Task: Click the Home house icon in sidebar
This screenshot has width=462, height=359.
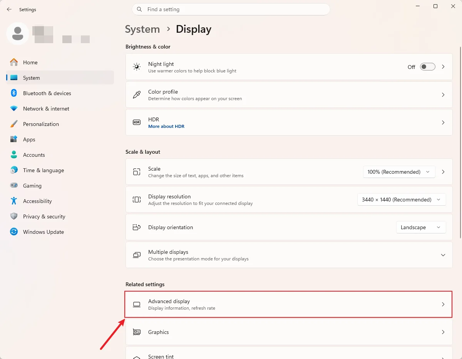Action: click(14, 62)
